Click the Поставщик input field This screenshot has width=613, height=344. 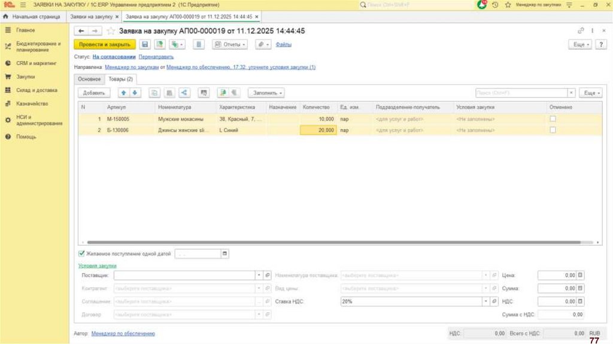184,275
